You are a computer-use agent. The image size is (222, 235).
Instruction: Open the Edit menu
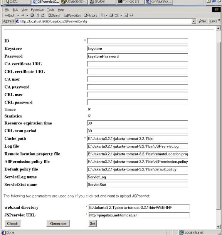coord(15,10)
